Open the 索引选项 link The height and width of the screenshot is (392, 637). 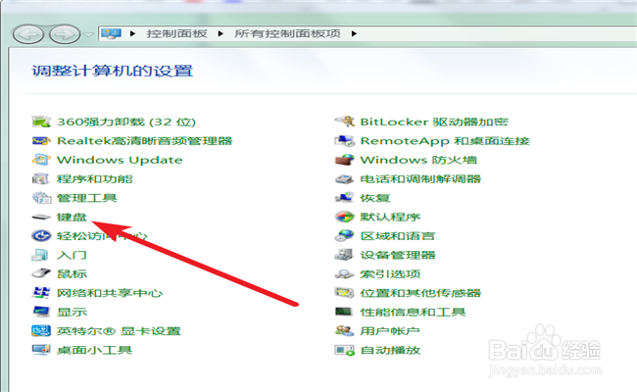point(390,273)
